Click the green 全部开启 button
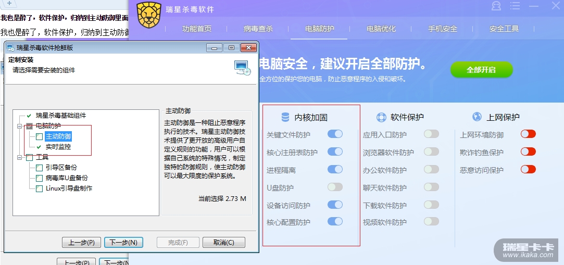 [x=481, y=69]
